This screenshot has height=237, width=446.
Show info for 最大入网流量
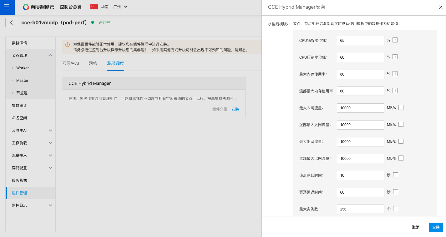click(x=401, y=107)
